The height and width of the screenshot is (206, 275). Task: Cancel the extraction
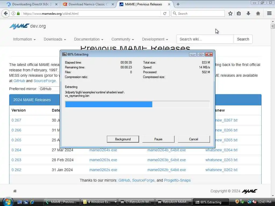pos(194,139)
